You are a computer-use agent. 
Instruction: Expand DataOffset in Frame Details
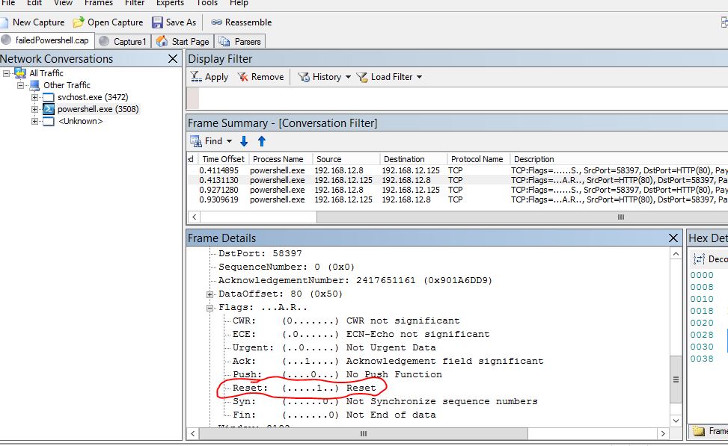click(210, 294)
